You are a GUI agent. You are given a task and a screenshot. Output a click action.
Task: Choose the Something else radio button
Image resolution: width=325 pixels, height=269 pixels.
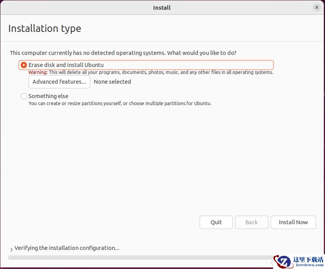[x=23, y=96]
